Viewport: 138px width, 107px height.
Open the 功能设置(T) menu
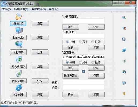(x=21, y=9)
